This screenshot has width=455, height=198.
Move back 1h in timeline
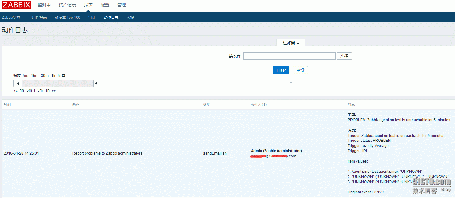coord(22,91)
